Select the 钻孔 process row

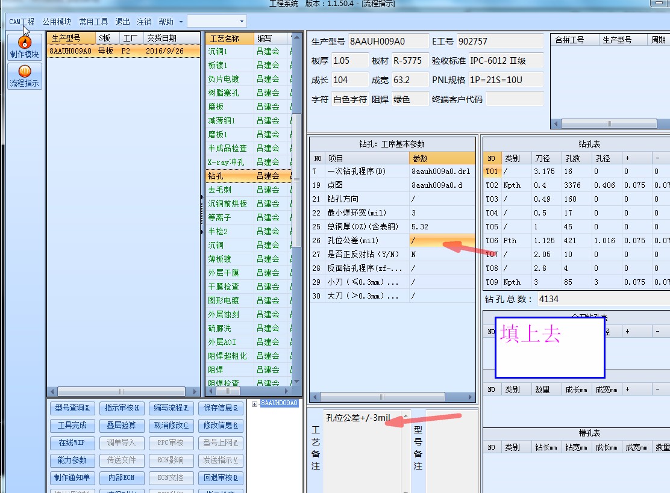click(249, 176)
